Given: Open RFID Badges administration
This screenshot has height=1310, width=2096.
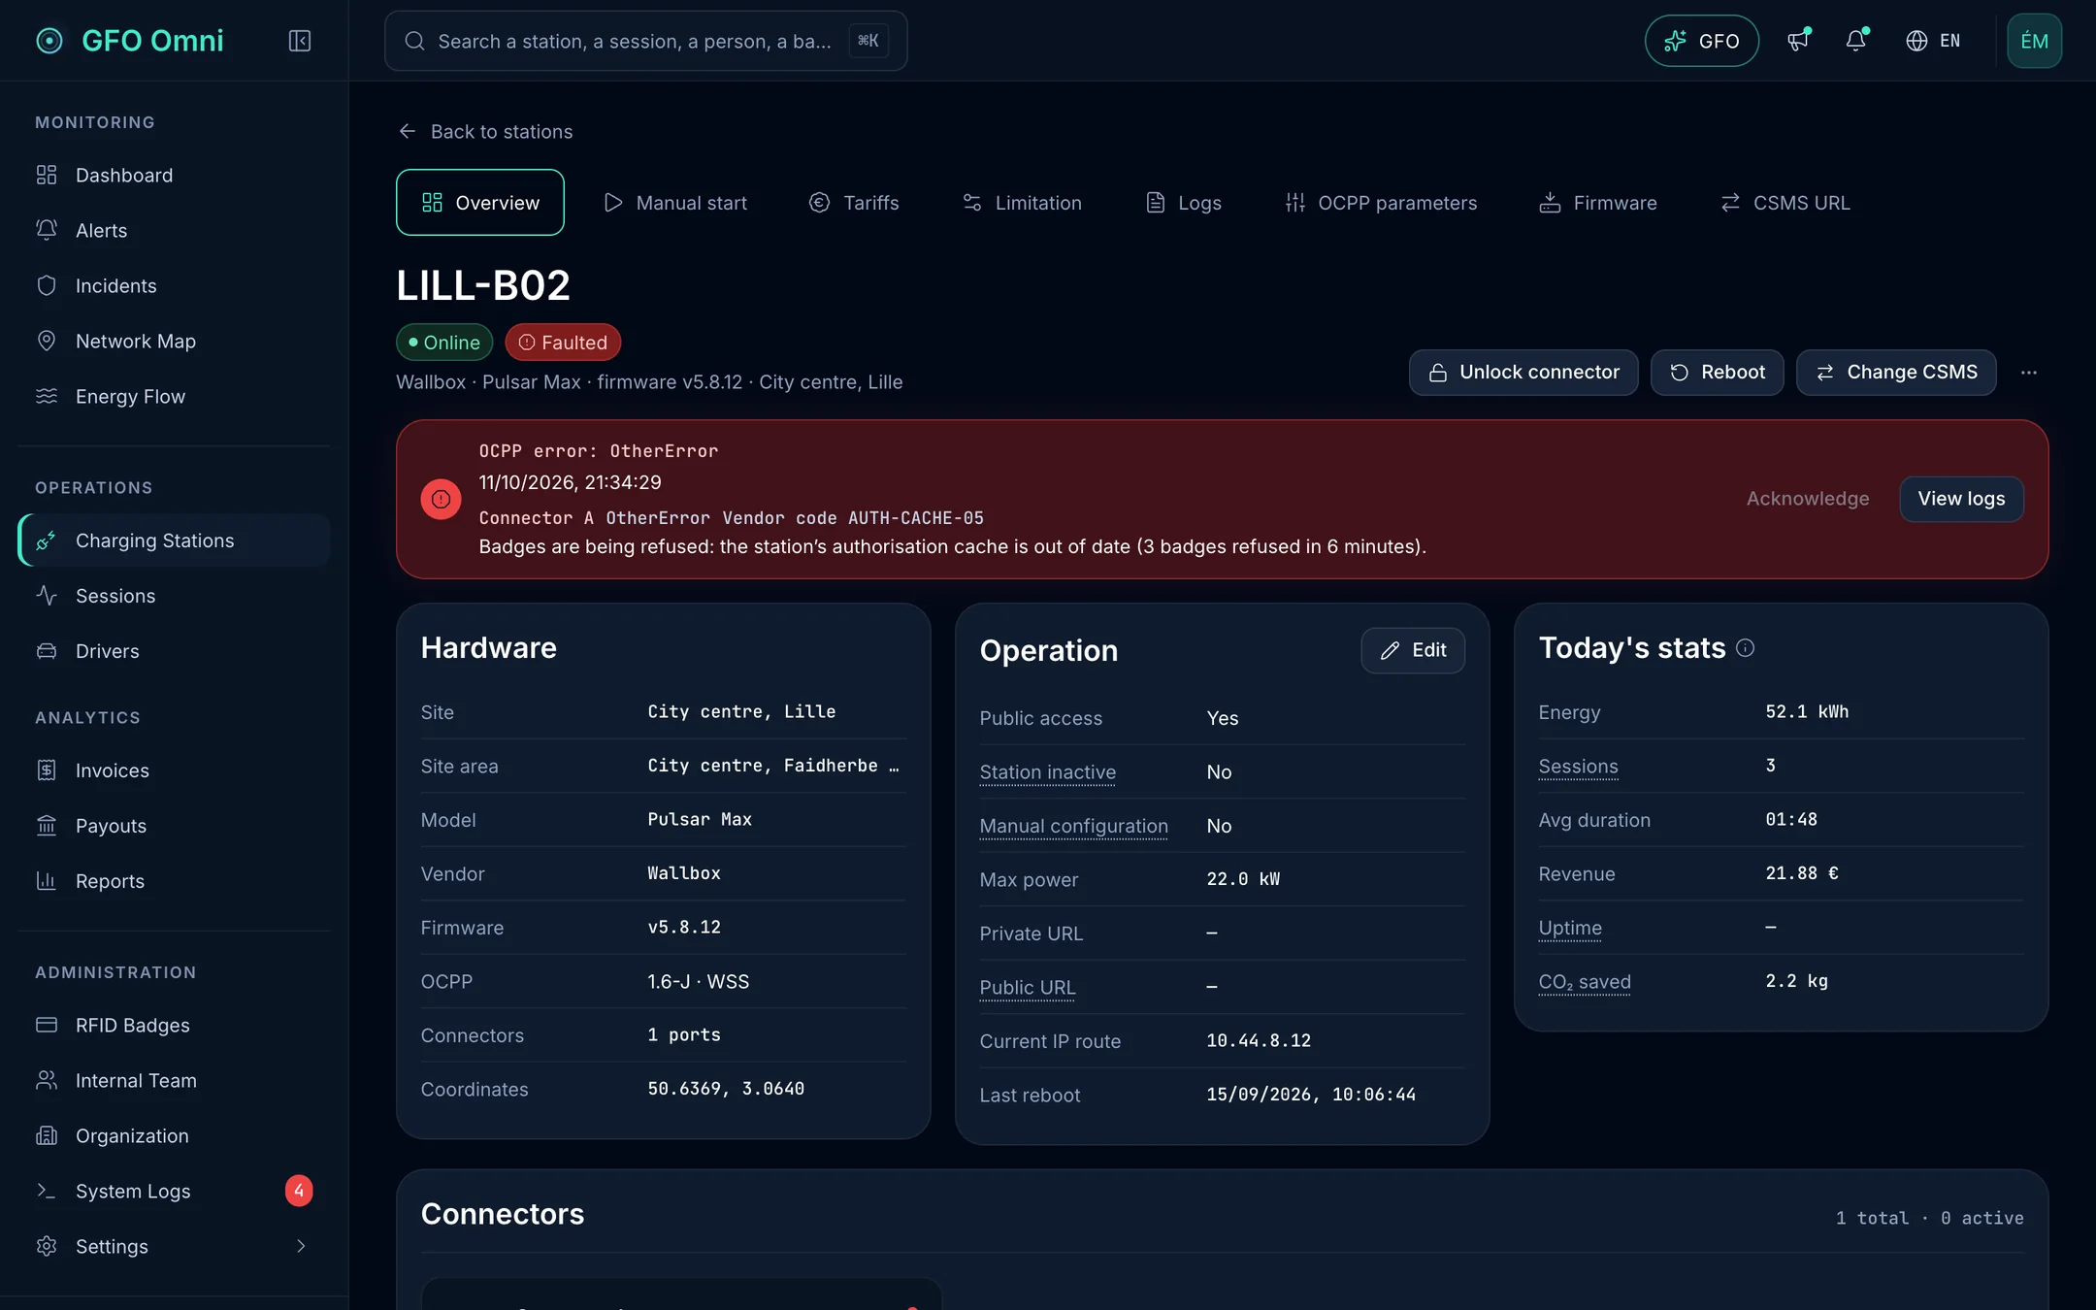Looking at the screenshot, I should point(175,1026).
